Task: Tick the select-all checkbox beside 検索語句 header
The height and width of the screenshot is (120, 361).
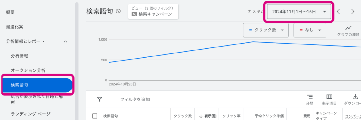Action: click(x=95, y=116)
